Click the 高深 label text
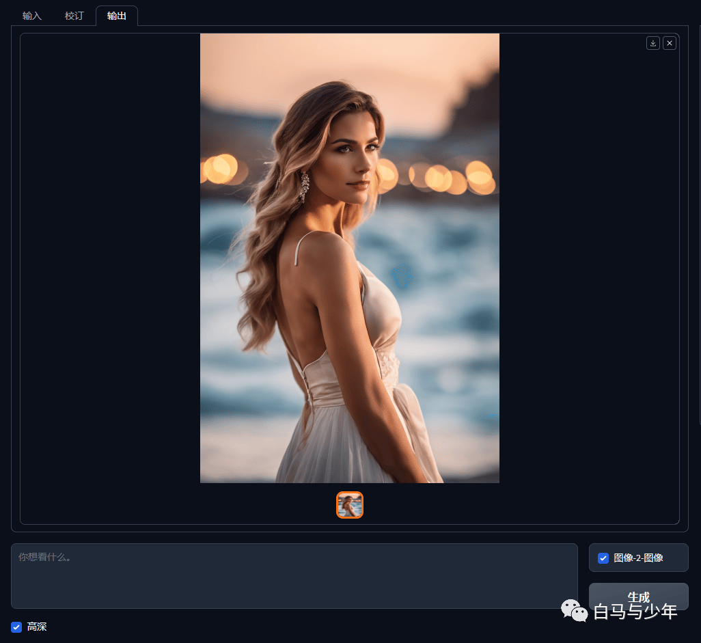Viewport: 701px width, 643px height. coord(37,627)
